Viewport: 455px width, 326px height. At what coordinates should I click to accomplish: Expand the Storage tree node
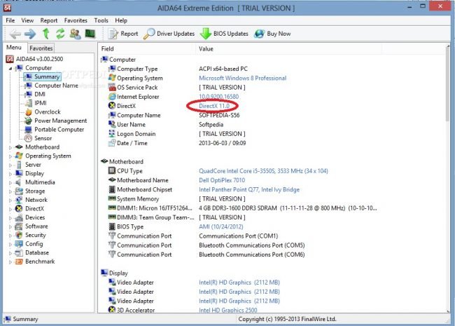click(10, 191)
